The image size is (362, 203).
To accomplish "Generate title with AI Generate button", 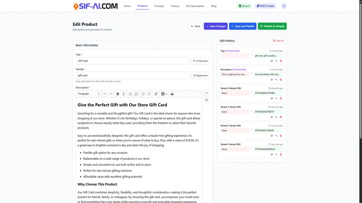I will 200,61.
